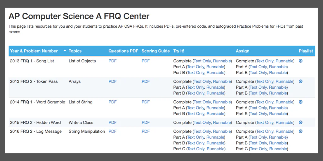Open playlist icon for 2016 FRQ 2 Log Message
Viewport: 323px width, 161px height.
point(301,131)
